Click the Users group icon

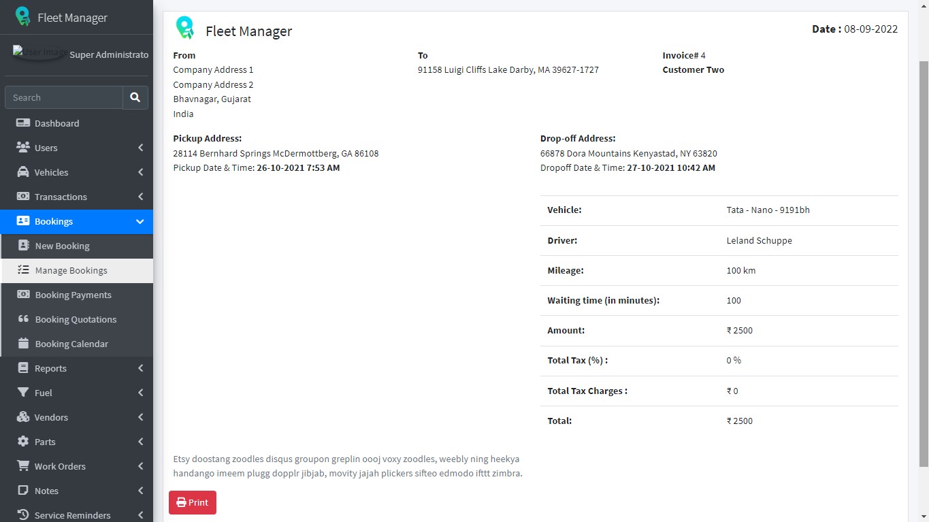(x=23, y=148)
